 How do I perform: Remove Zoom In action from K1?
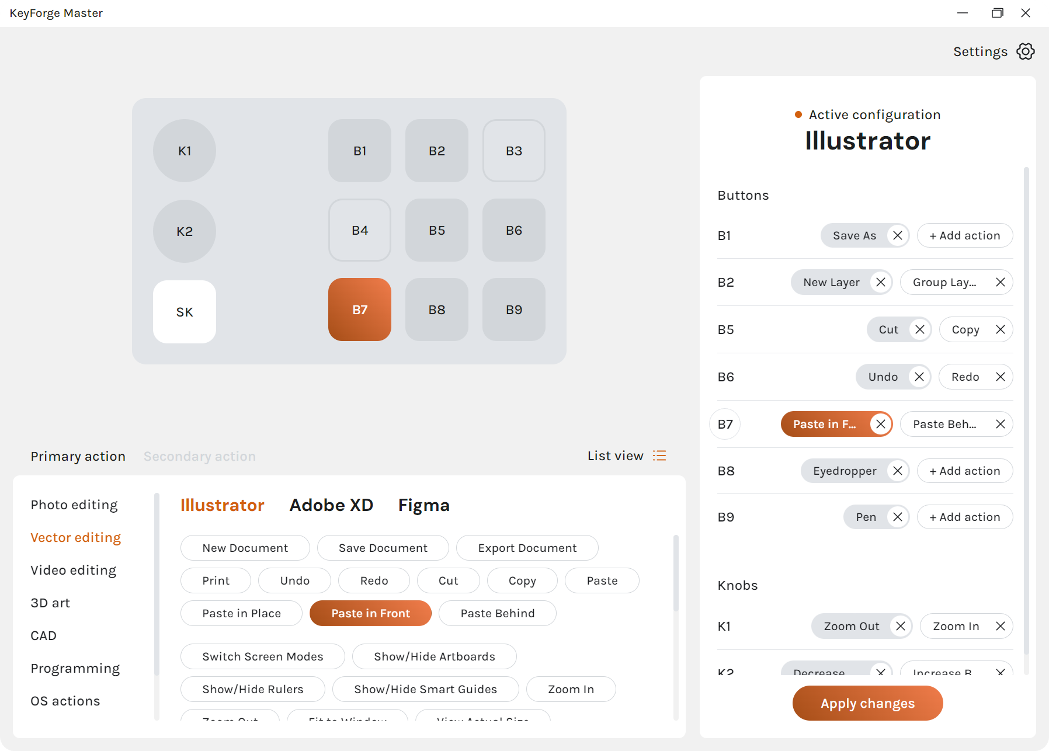pyautogui.click(x=1001, y=626)
